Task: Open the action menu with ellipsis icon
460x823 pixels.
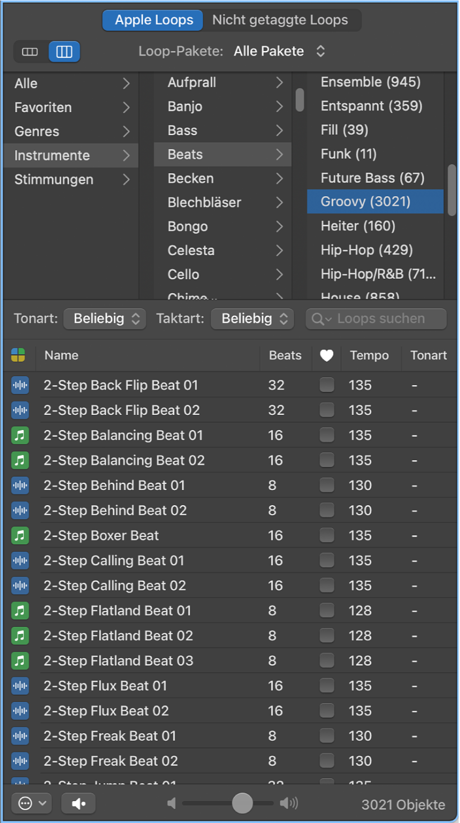Action: pos(31,803)
